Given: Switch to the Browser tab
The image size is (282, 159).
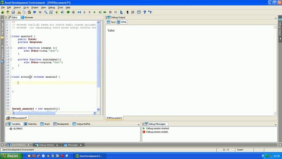Looking at the screenshot, I should coord(27,18).
